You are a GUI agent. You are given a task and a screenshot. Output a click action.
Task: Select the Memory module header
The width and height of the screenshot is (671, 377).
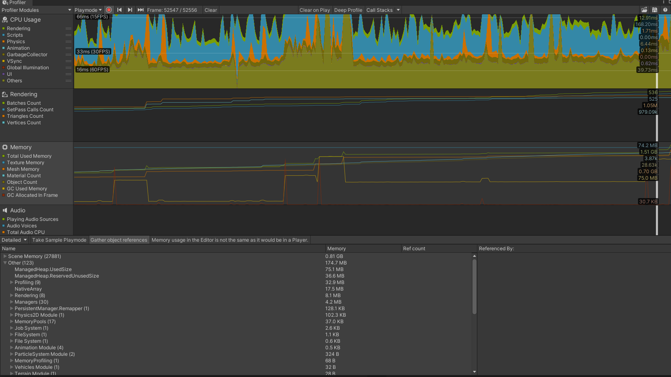[x=21, y=147]
